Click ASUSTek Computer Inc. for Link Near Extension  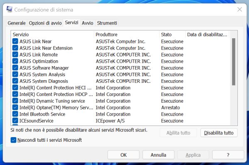coord(120,48)
